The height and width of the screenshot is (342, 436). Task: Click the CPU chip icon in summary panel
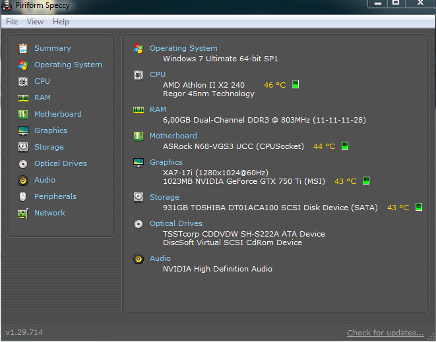point(139,75)
